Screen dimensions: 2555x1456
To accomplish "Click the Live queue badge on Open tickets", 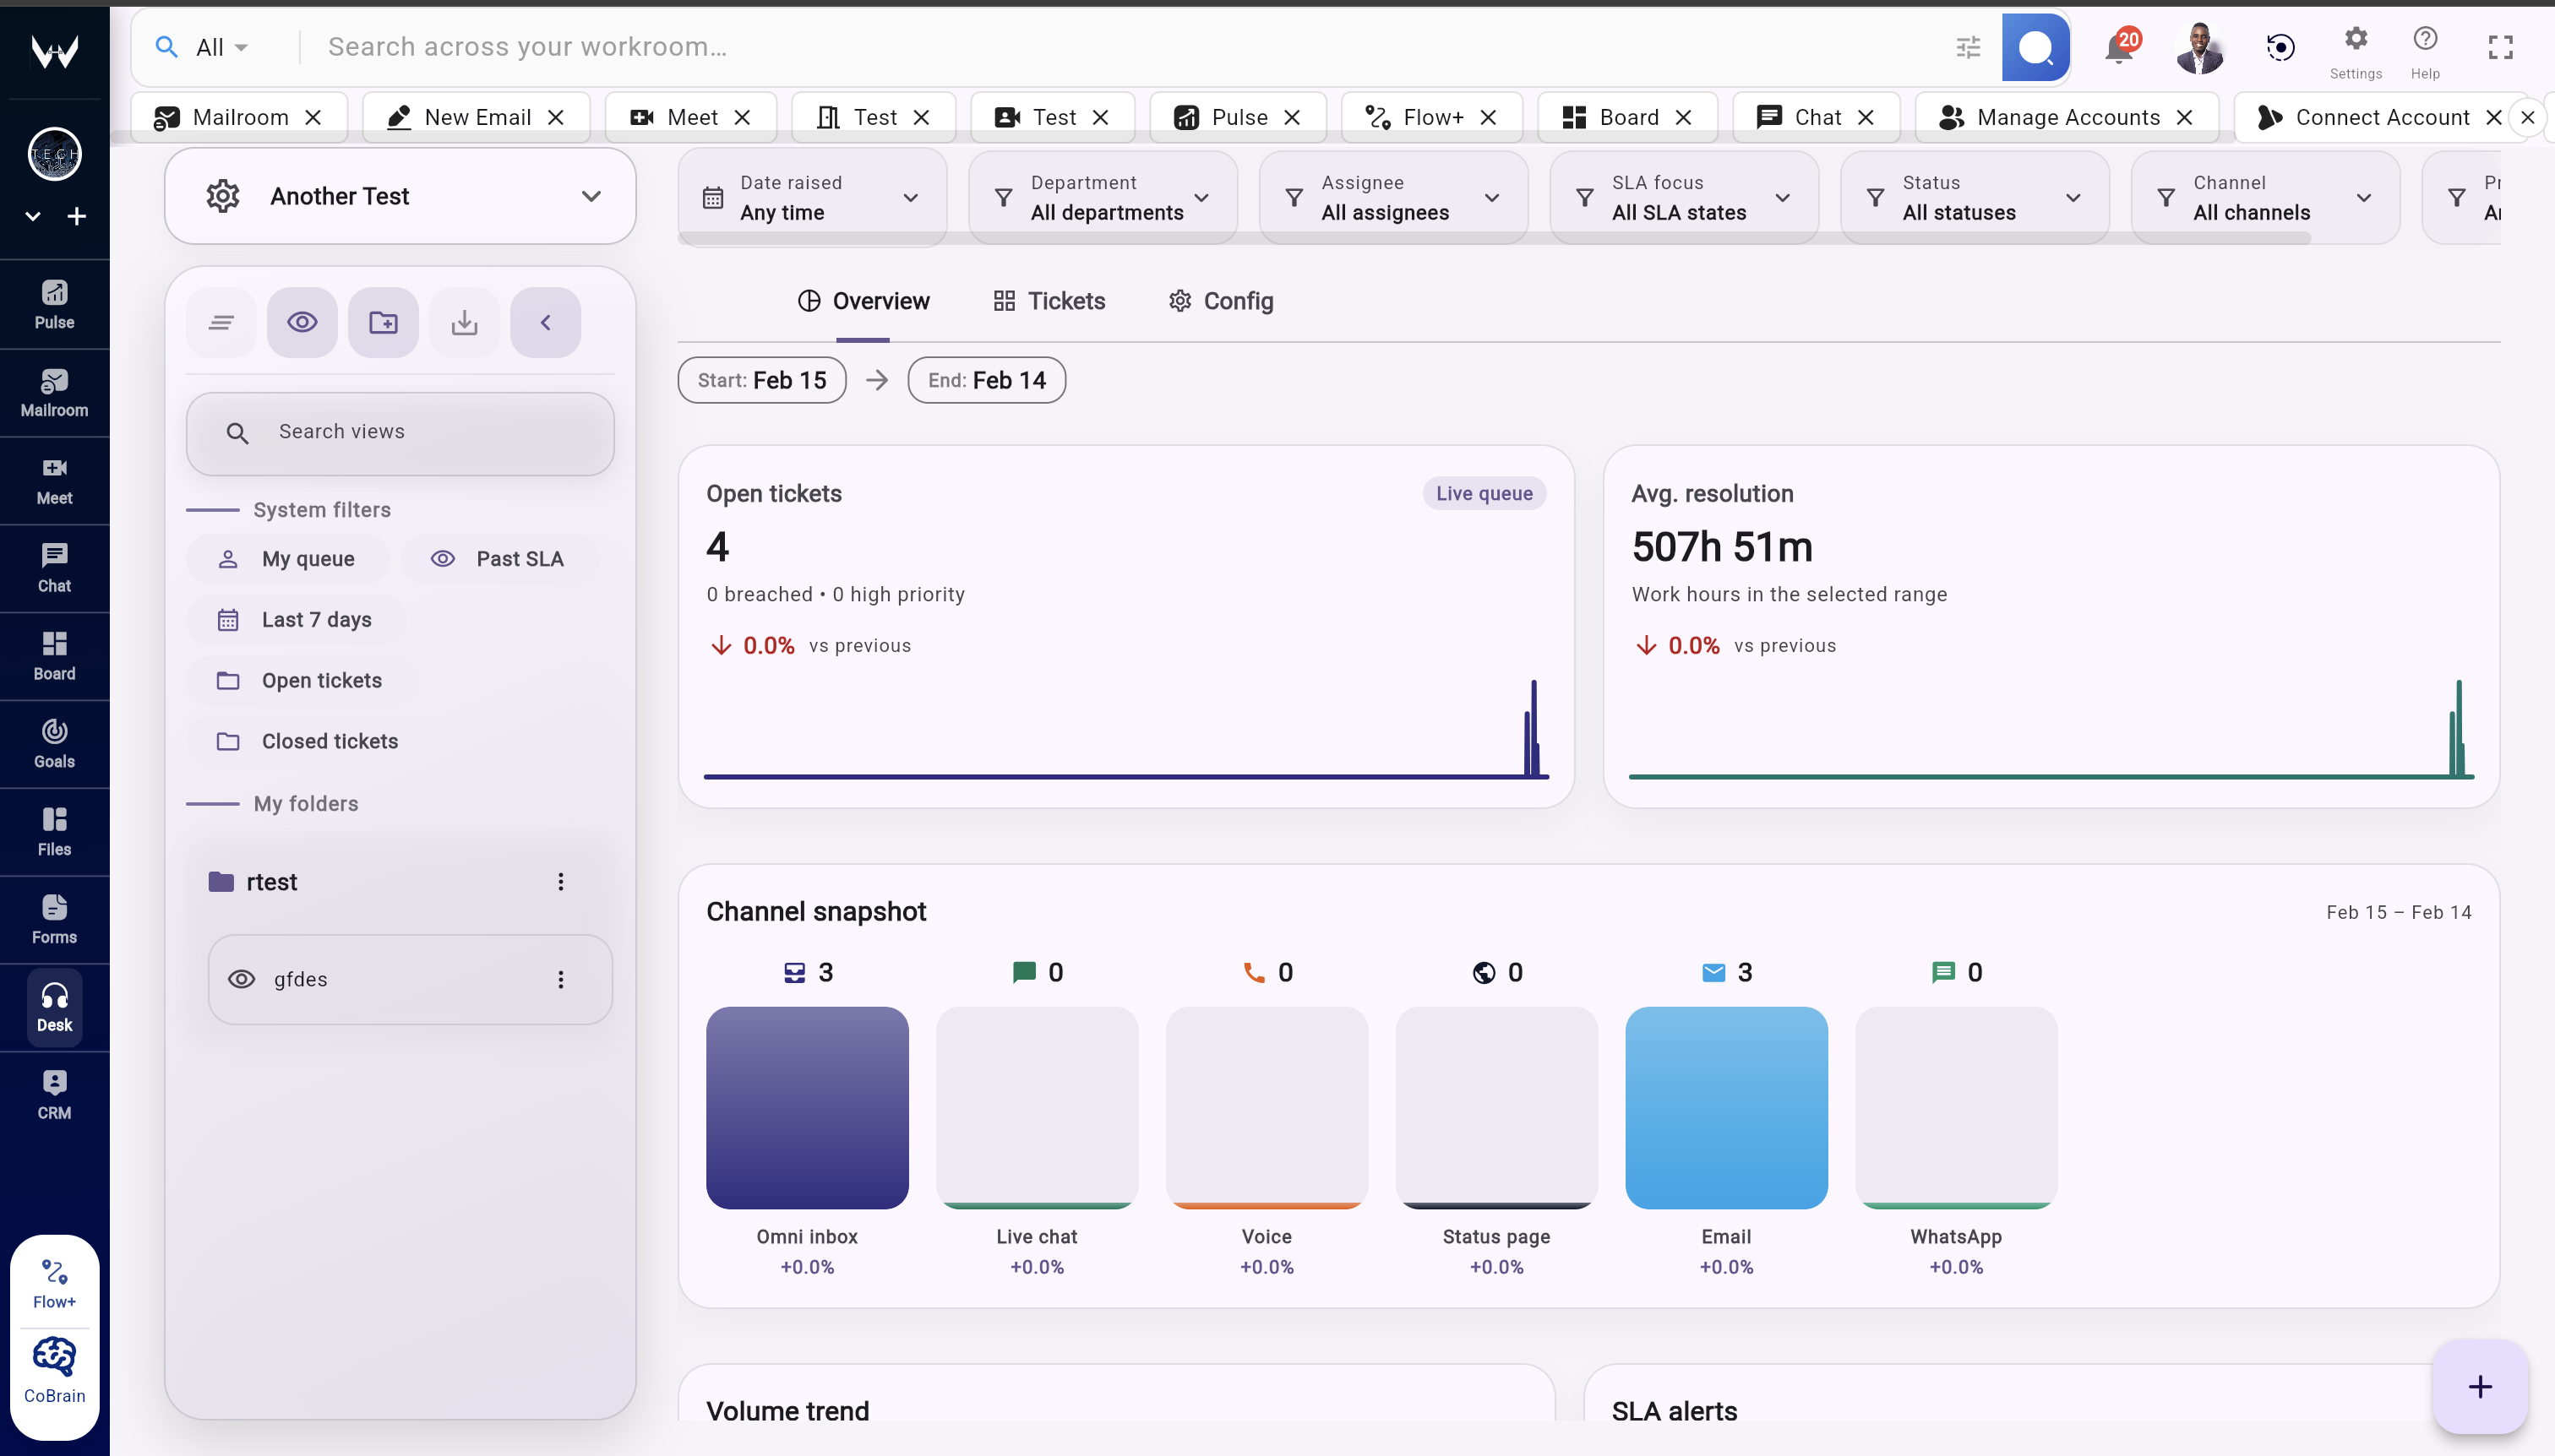I will pyautogui.click(x=1483, y=493).
